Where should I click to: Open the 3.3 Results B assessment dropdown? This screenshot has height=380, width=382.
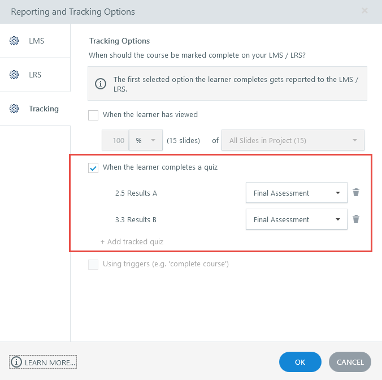(x=297, y=219)
